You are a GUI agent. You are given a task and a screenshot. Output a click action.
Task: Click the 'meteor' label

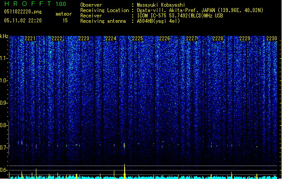(64, 14)
